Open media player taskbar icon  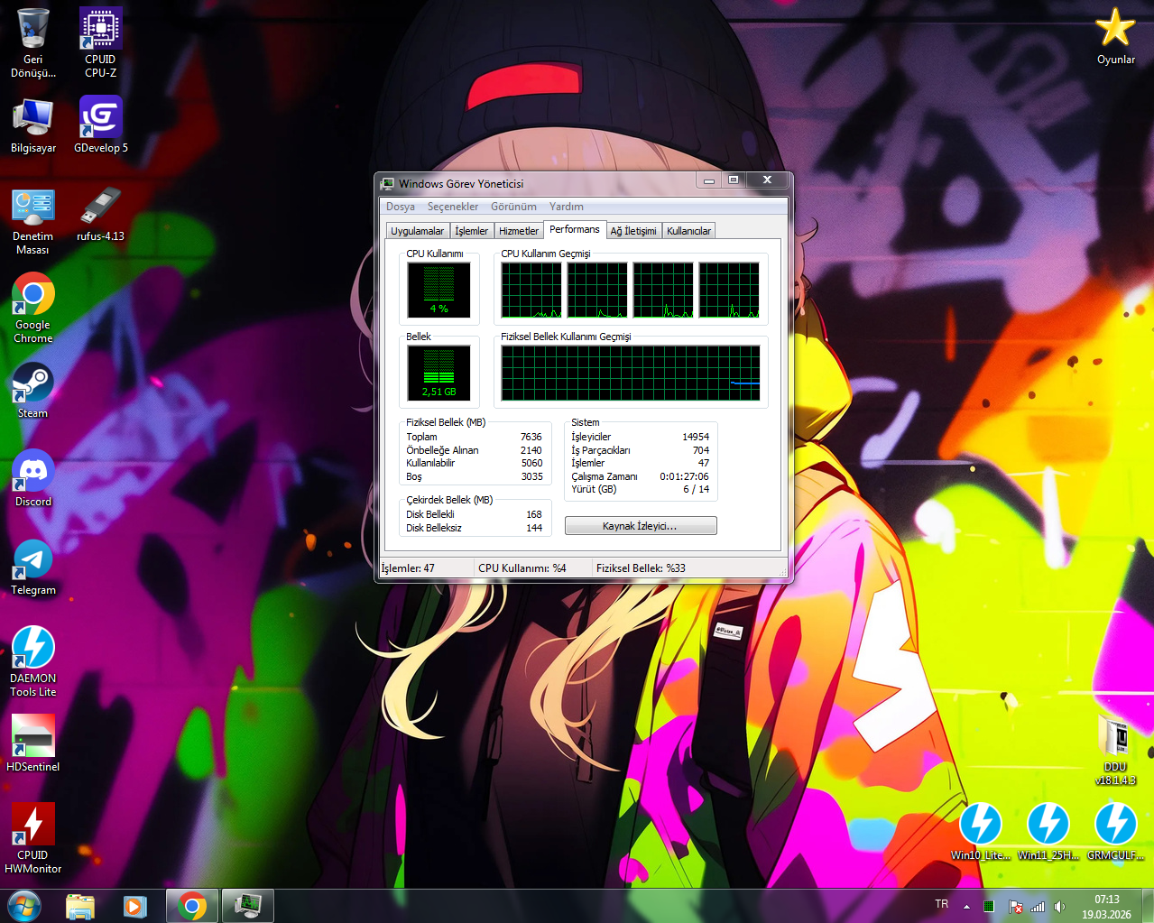135,906
